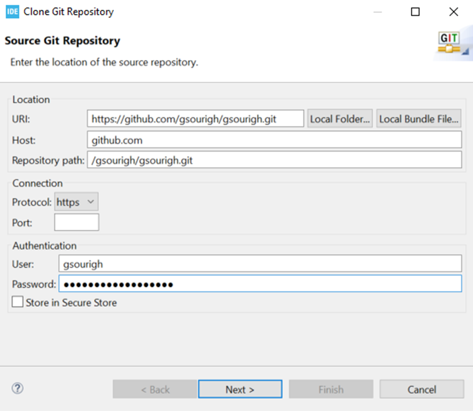Open the Protocol https dropdown
The image size is (473, 411).
[77, 202]
